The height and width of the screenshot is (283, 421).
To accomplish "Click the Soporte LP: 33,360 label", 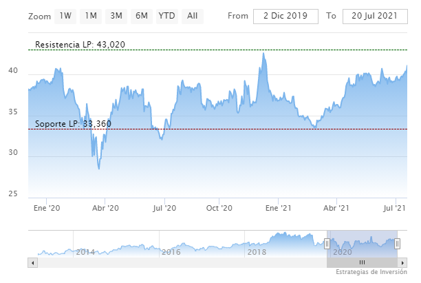I will coord(73,124).
